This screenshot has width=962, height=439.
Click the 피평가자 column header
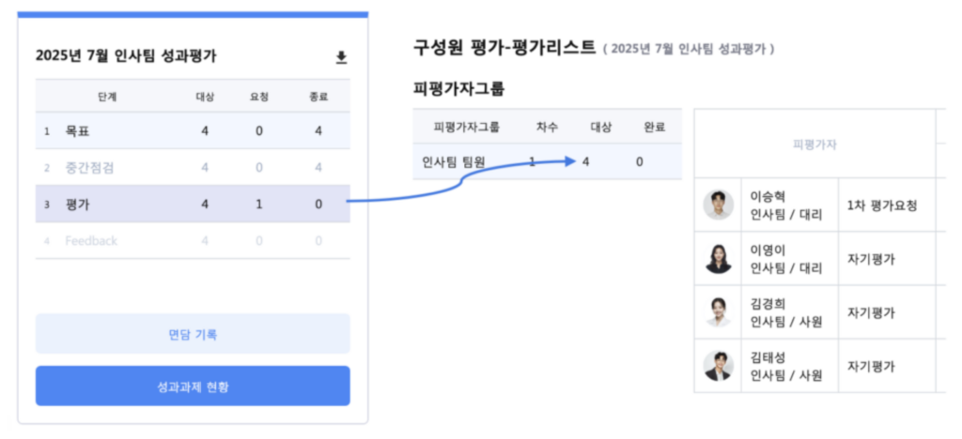[x=814, y=144]
